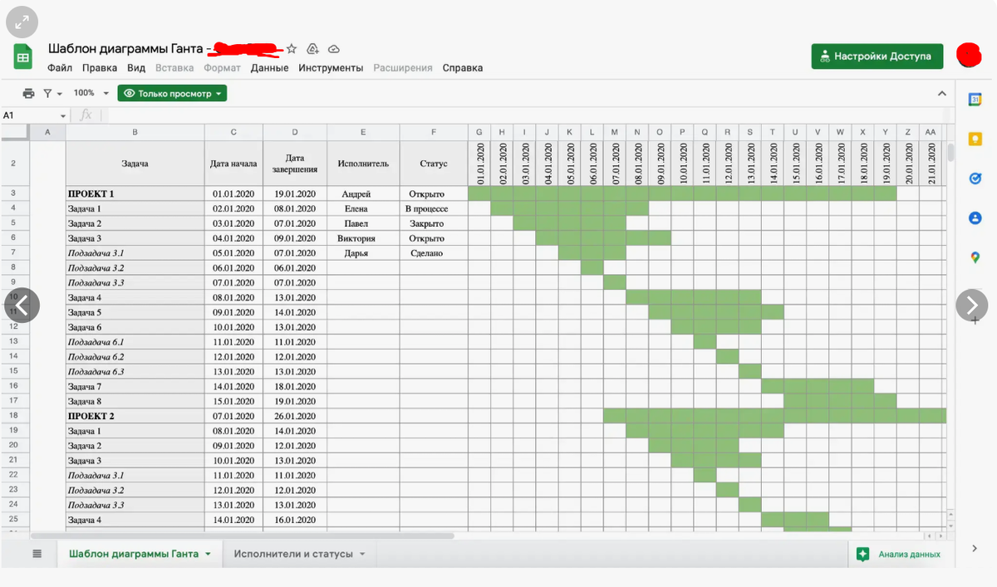This screenshot has width=997, height=587.
Task: Click the 26.01.2020 end date cell
Action: click(x=295, y=416)
